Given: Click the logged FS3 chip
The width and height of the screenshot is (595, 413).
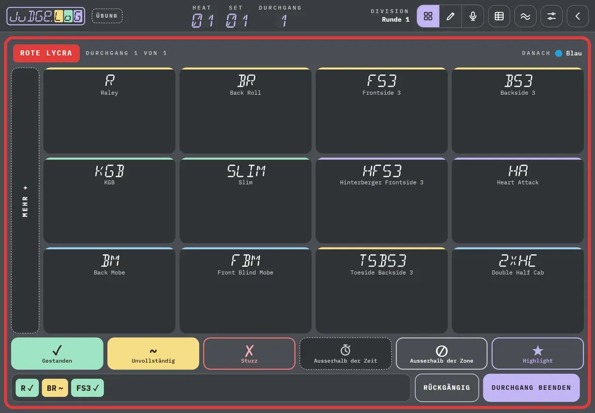Looking at the screenshot, I should point(87,388).
